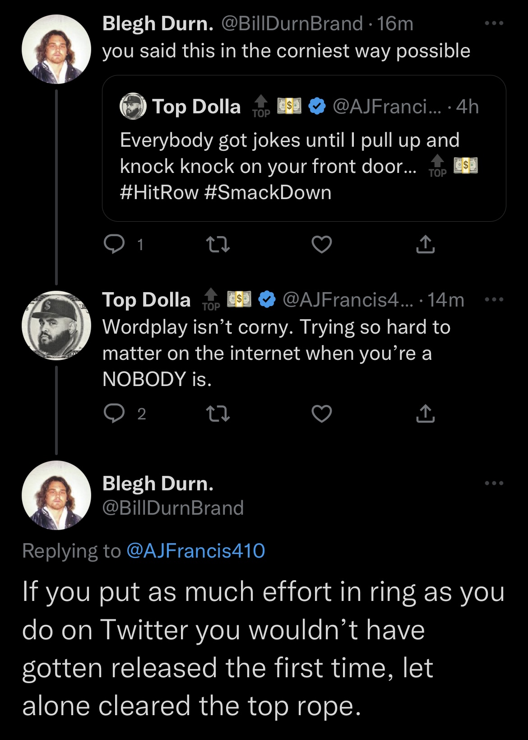Open the #SmackDown hashtag
The width and height of the screenshot is (528, 740).
268,193
